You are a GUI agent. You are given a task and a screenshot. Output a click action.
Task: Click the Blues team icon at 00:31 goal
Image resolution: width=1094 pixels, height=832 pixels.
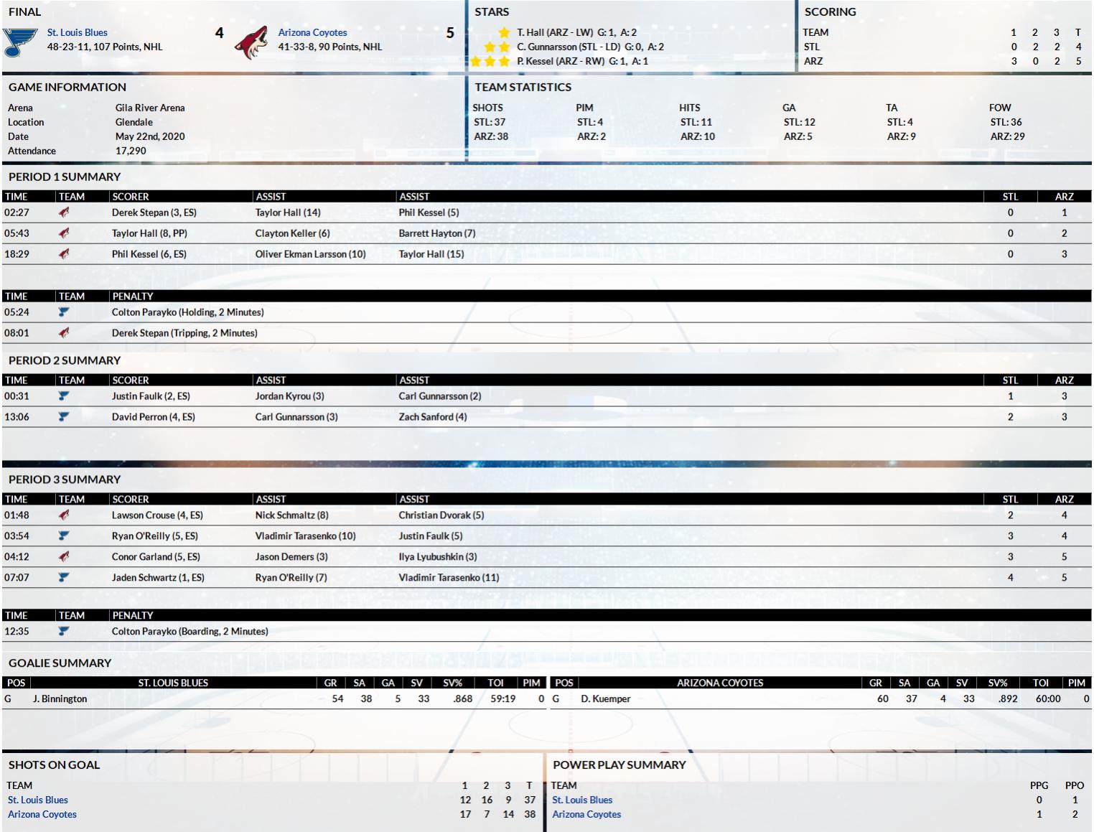[x=64, y=396]
